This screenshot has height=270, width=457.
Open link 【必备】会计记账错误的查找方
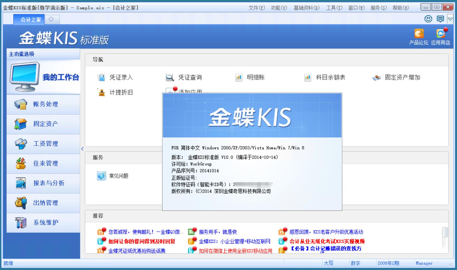click(326, 249)
